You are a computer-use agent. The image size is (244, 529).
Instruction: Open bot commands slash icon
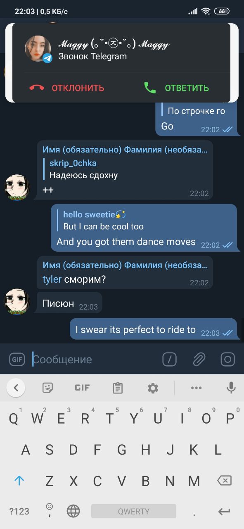point(170,359)
